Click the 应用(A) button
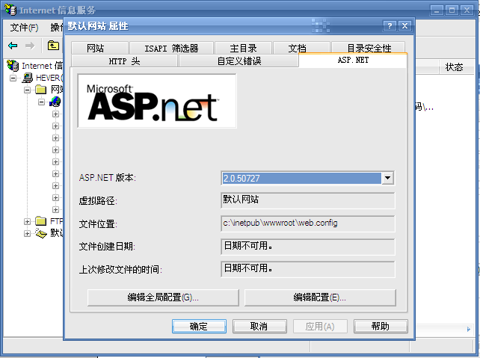 click(320, 326)
